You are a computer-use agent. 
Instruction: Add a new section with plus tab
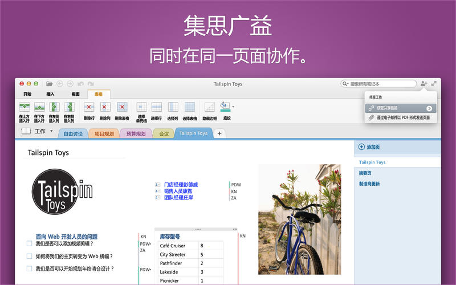[x=219, y=133]
